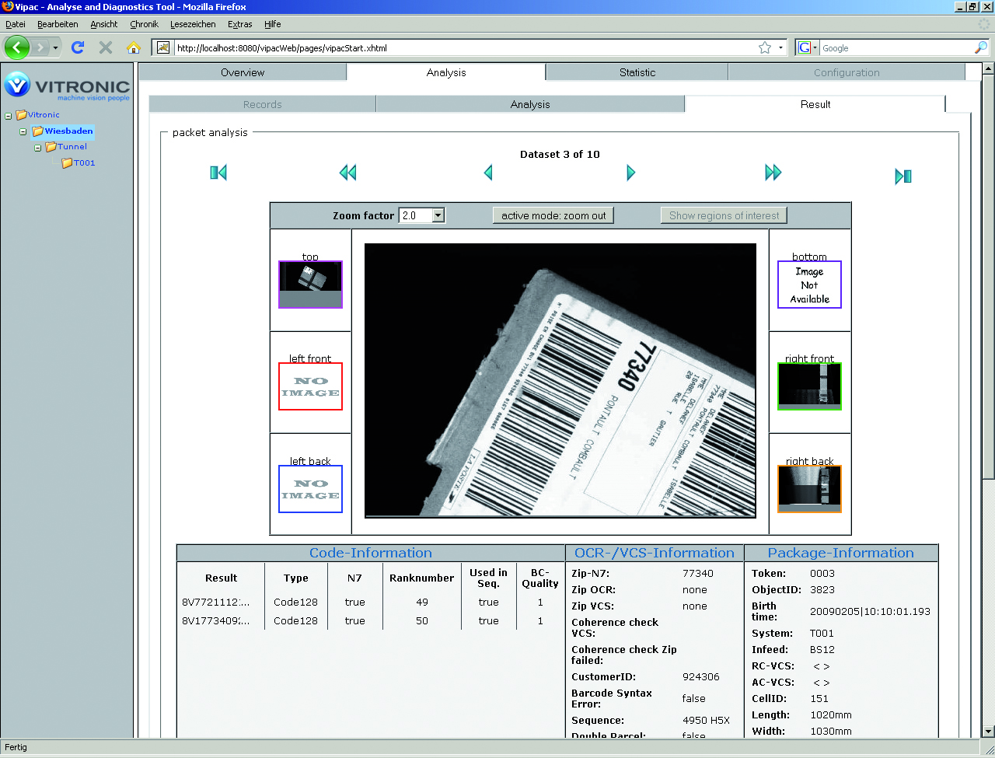Click the Vitronic logo

68,86
